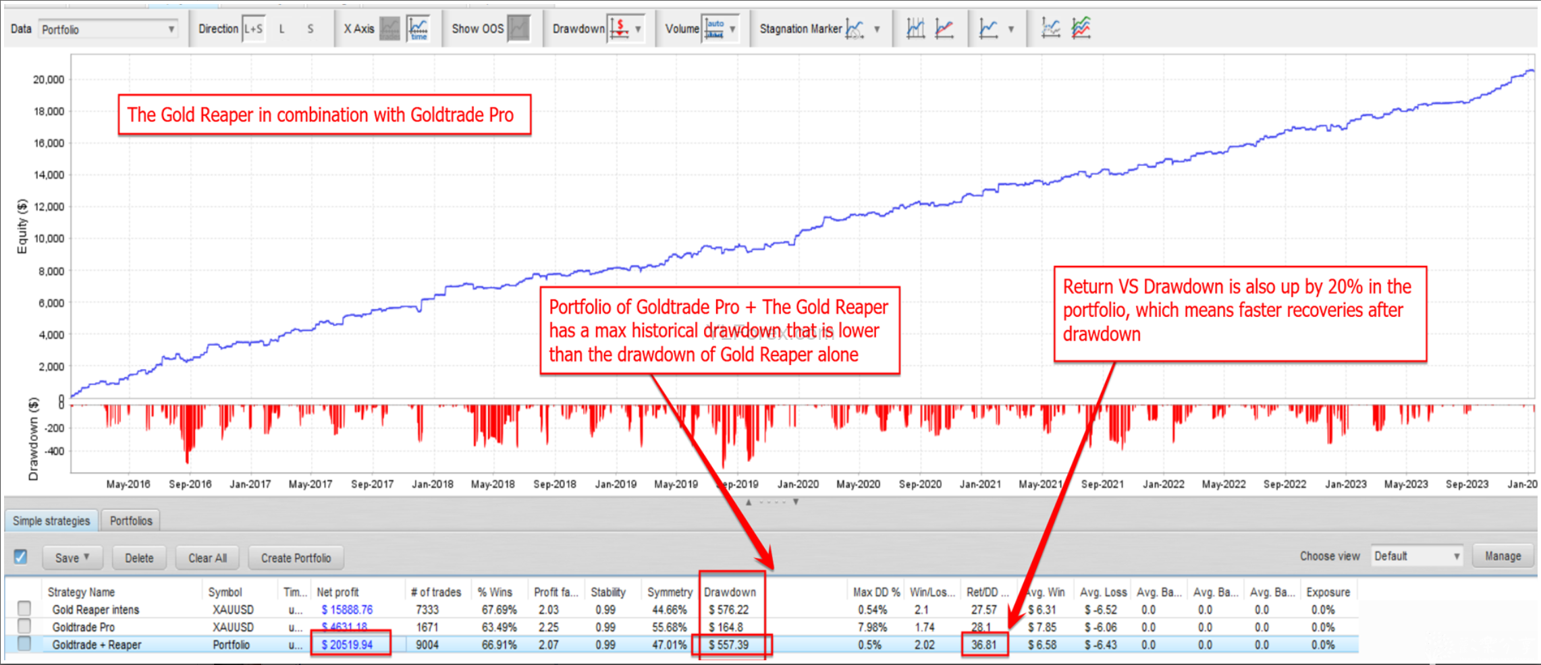Select the L+S direction toggle
This screenshot has height=665, width=1541.
point(253,29)
